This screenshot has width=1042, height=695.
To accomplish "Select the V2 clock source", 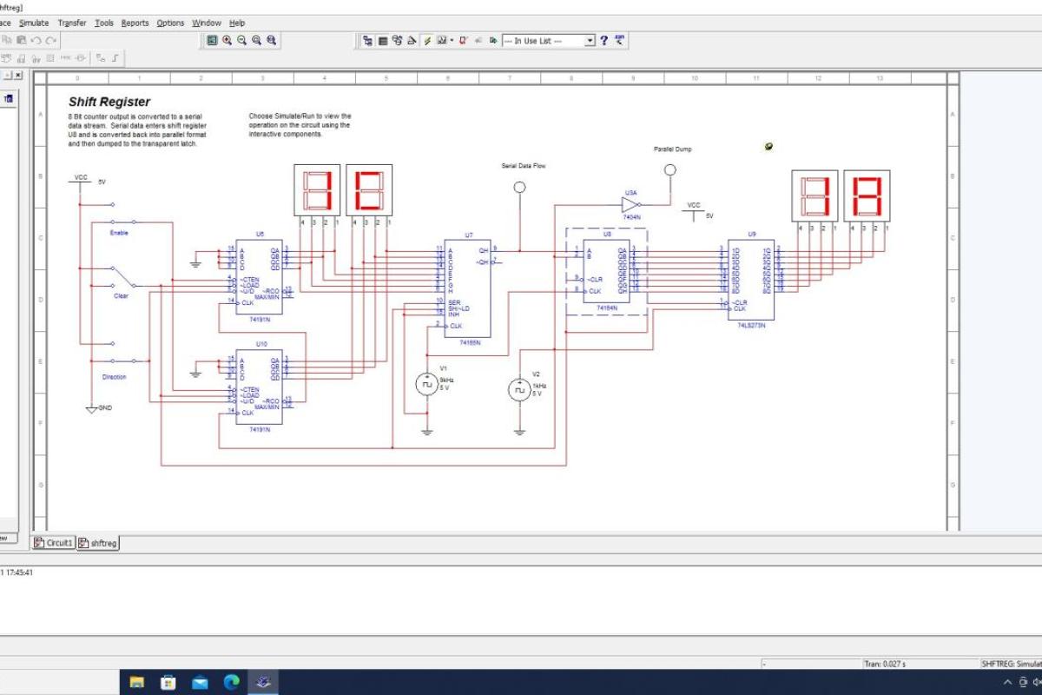I will coord(518,390).
